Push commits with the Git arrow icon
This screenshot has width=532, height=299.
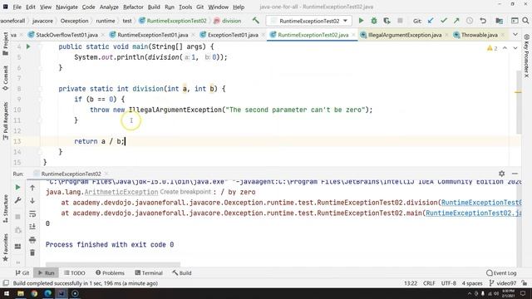[456, 21]
